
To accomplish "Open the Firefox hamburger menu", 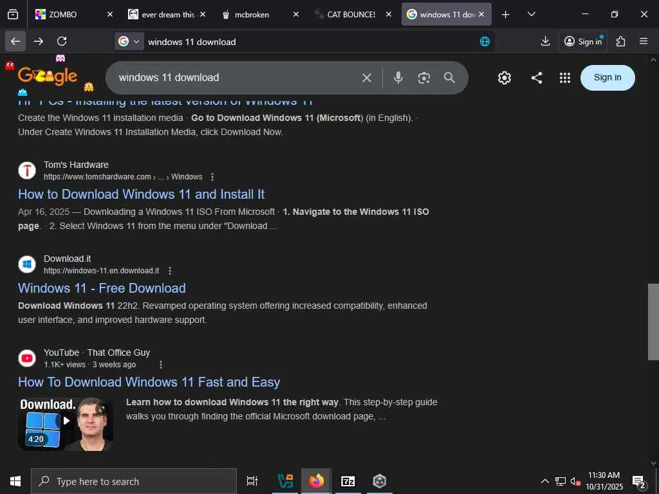I will click(x=643, y=41).
